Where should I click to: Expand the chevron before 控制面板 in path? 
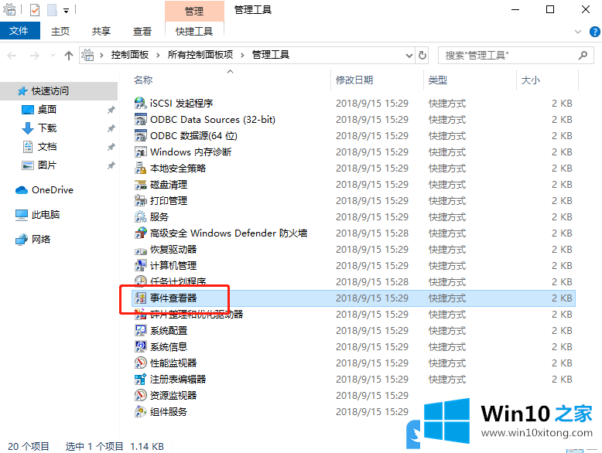(x=101, y=55)
